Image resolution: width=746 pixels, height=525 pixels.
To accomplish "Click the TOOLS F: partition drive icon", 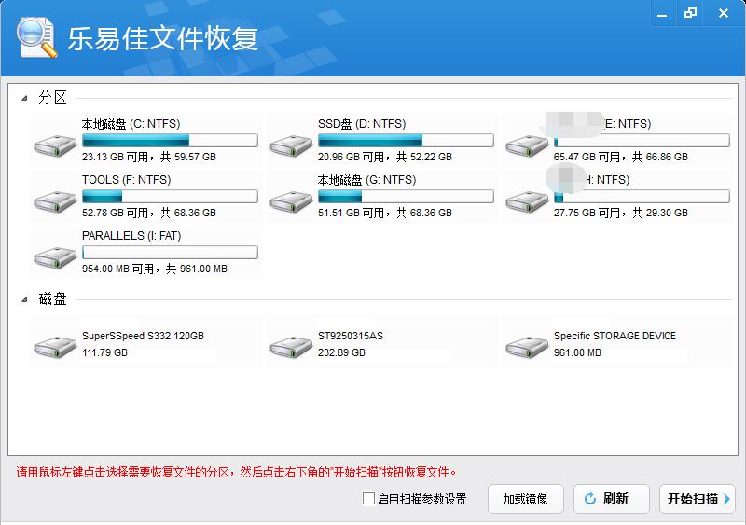I will tap(55, 200).
